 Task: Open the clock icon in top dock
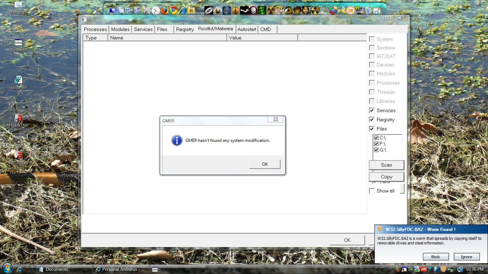click(x=156, y=11)
